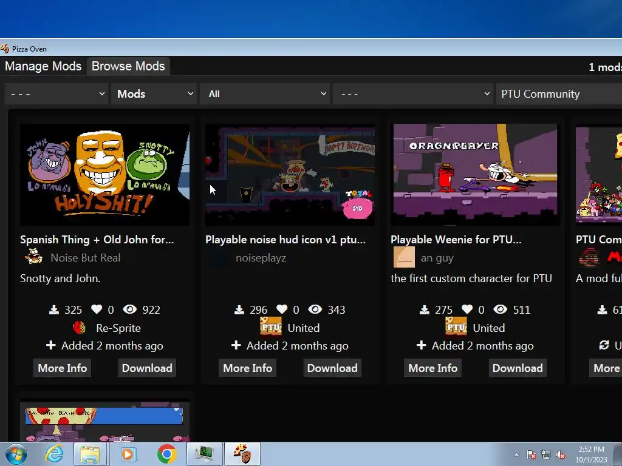Image resolution: width=622 pixels, height=466 pixels.
Task: Click plus icon on Playable Weenie card
Action: click(422, 345)
